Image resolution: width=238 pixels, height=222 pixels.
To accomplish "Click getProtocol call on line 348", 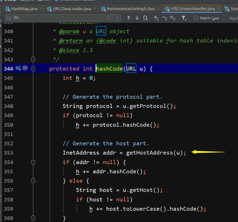I will [x=148, y=106].
